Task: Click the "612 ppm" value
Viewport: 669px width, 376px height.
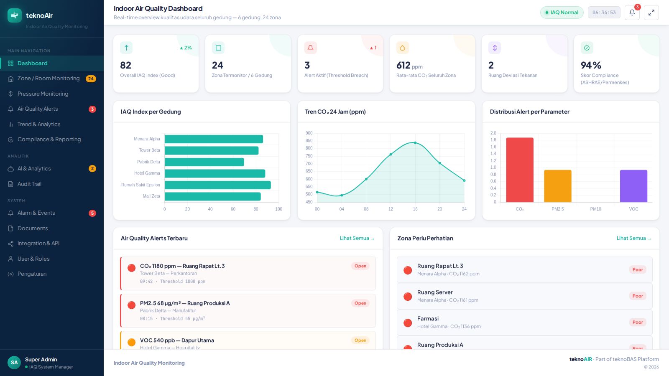Action: click(x=409, y=66)
